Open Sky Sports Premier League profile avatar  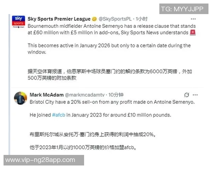18,22
